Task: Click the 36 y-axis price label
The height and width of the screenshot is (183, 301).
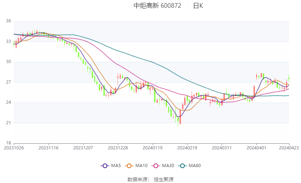Action: pyautogui.click(x=8, y=21)
